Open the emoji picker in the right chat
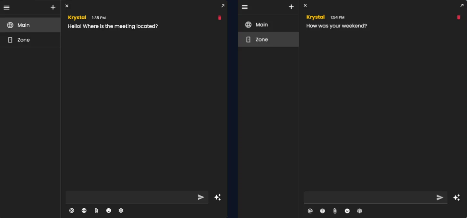The image size is (467, 218). [347, 211]
